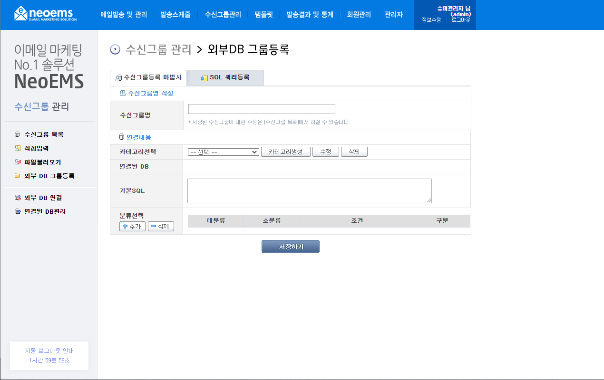Click 수정 category button

[326, 152]
